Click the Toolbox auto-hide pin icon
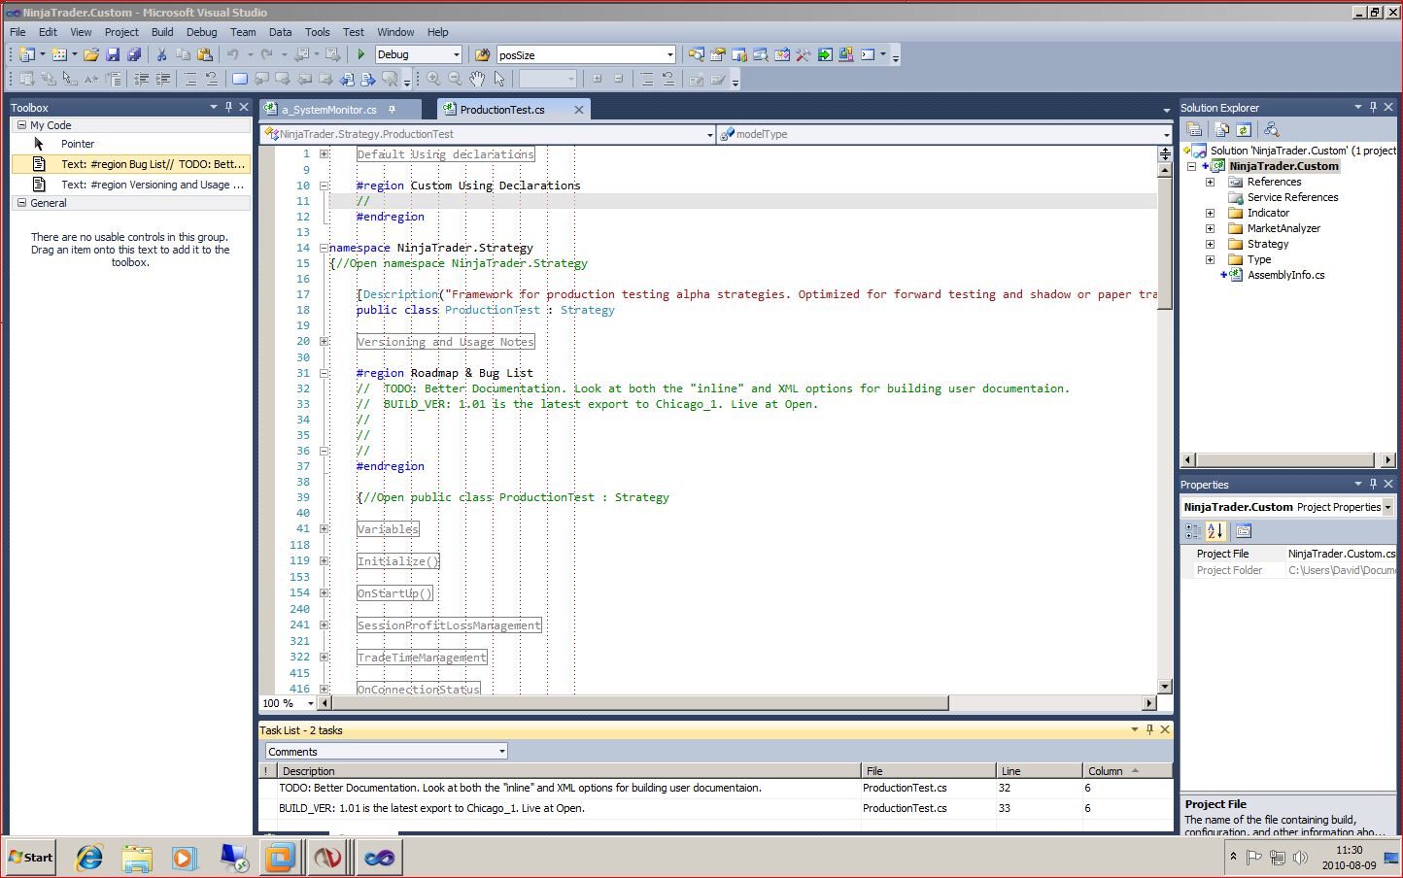Screen dimensions: 1403x878 (x=229, y=107)
